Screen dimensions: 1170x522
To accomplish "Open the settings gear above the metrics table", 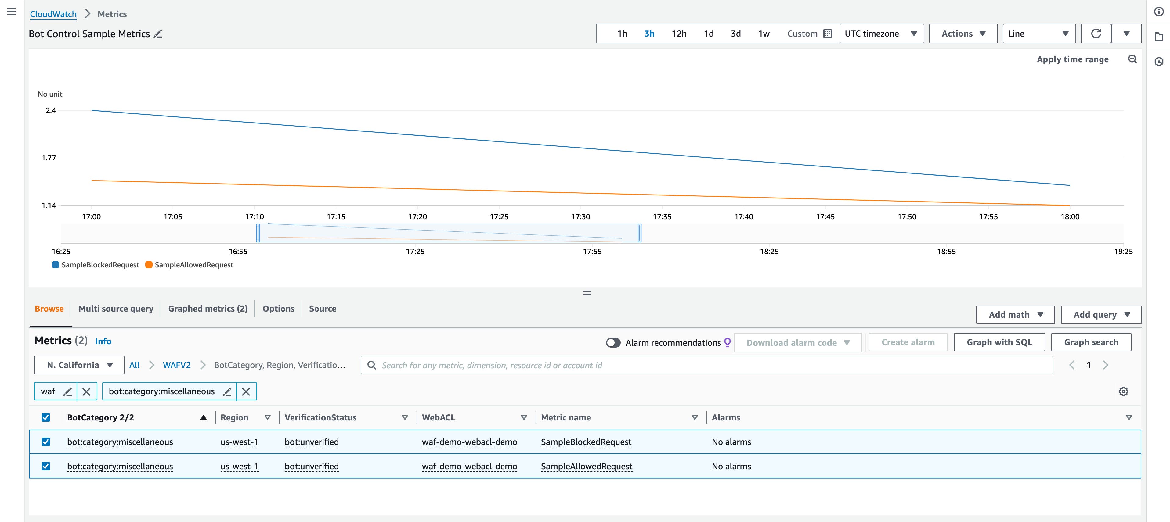I will pyautogui.click(x=1124, y=391).
